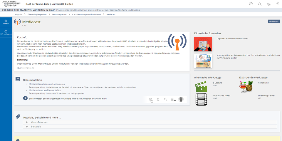
Task: Click the Didaktische Szenarien heading
Action: [207, 33]
